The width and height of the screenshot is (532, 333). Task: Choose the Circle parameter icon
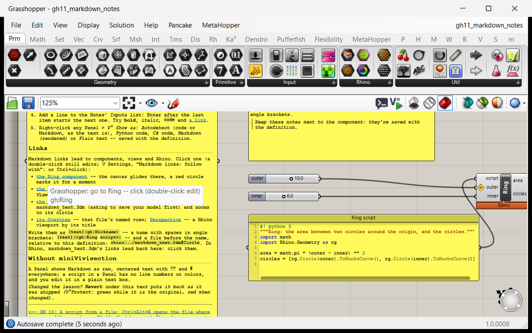tap(50, 55)
